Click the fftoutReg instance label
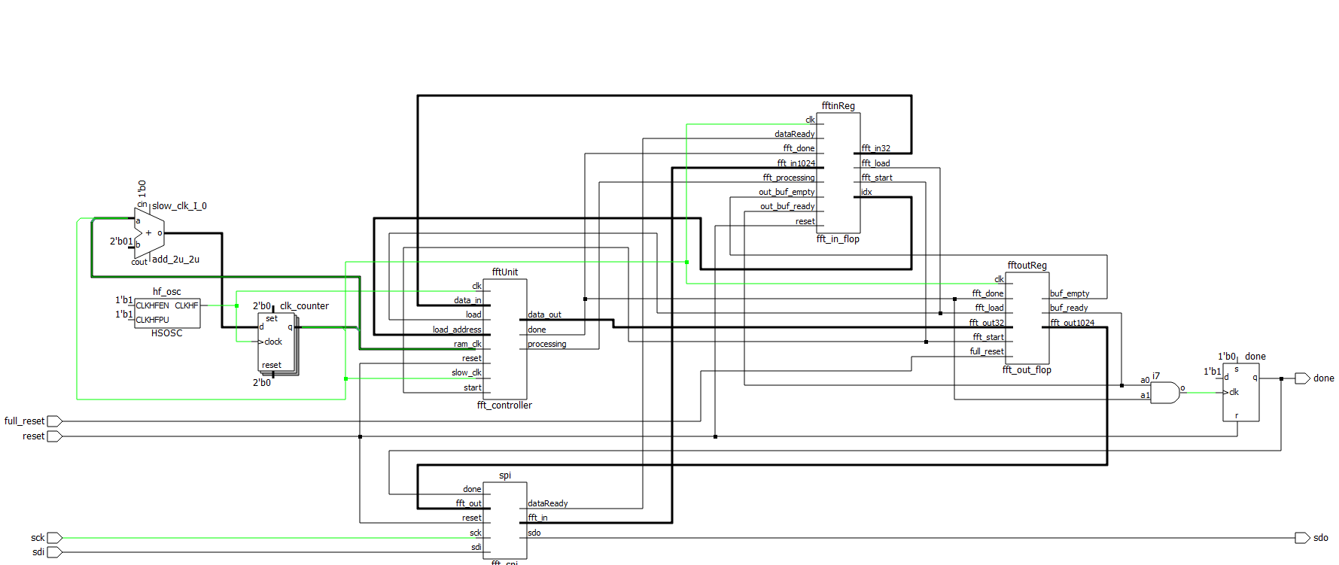Screen dimensions: 1339x565 coord(1027,266)
